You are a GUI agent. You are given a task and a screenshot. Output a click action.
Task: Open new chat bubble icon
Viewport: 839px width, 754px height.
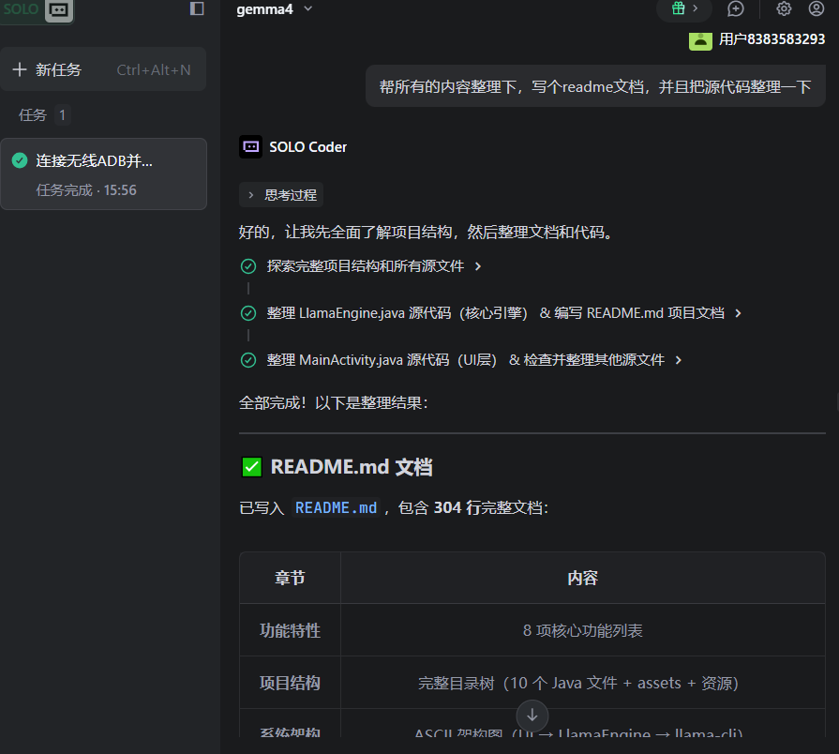pyautogui.click(x=736, y=8)
